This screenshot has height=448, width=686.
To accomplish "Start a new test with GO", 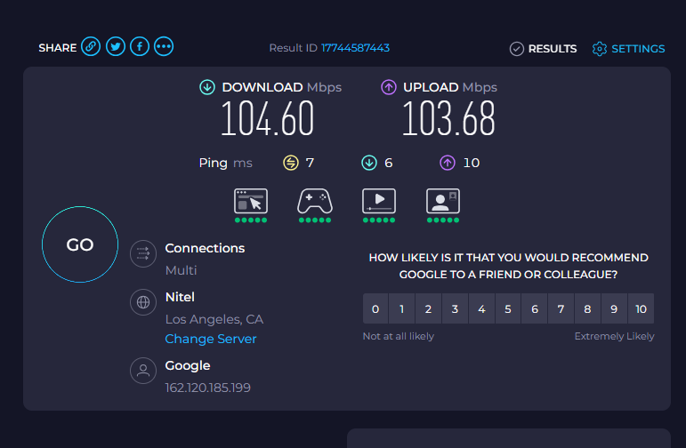I will pyautogui.click(x=80, y=244).
